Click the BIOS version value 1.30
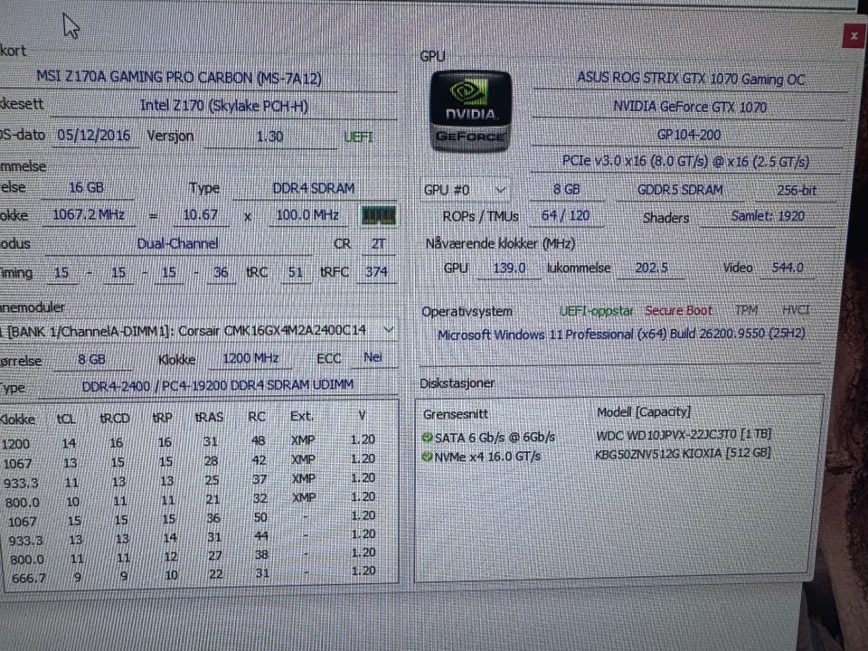The height and width of the screenshot is (651, 868). (270, 137)
